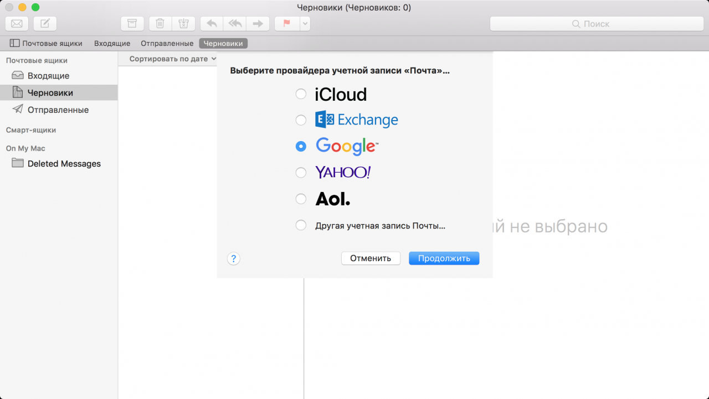Click the Delete trash toolbar icon
709x399 pixels.
tap(160, 24)
